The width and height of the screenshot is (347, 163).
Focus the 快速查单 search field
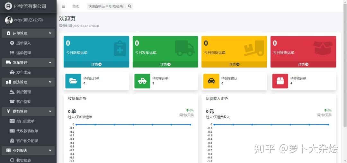click(107, 6)
